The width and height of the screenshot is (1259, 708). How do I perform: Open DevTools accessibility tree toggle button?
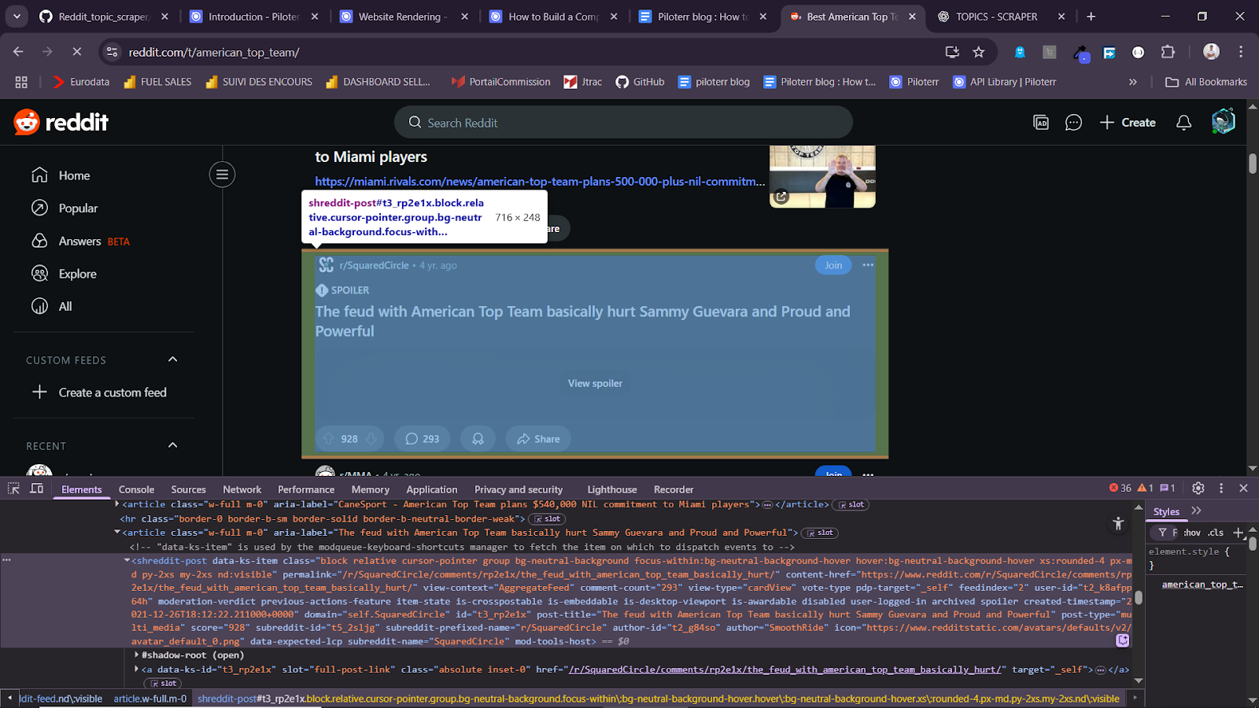tap(1118, 523)
